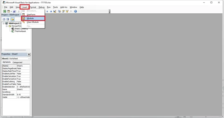The width and height of the screenshot is (224, 118).
Task: Open the View menu
Action: tap(17, 7)
